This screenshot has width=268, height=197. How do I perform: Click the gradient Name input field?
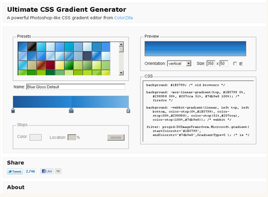(x=76, y=87)
